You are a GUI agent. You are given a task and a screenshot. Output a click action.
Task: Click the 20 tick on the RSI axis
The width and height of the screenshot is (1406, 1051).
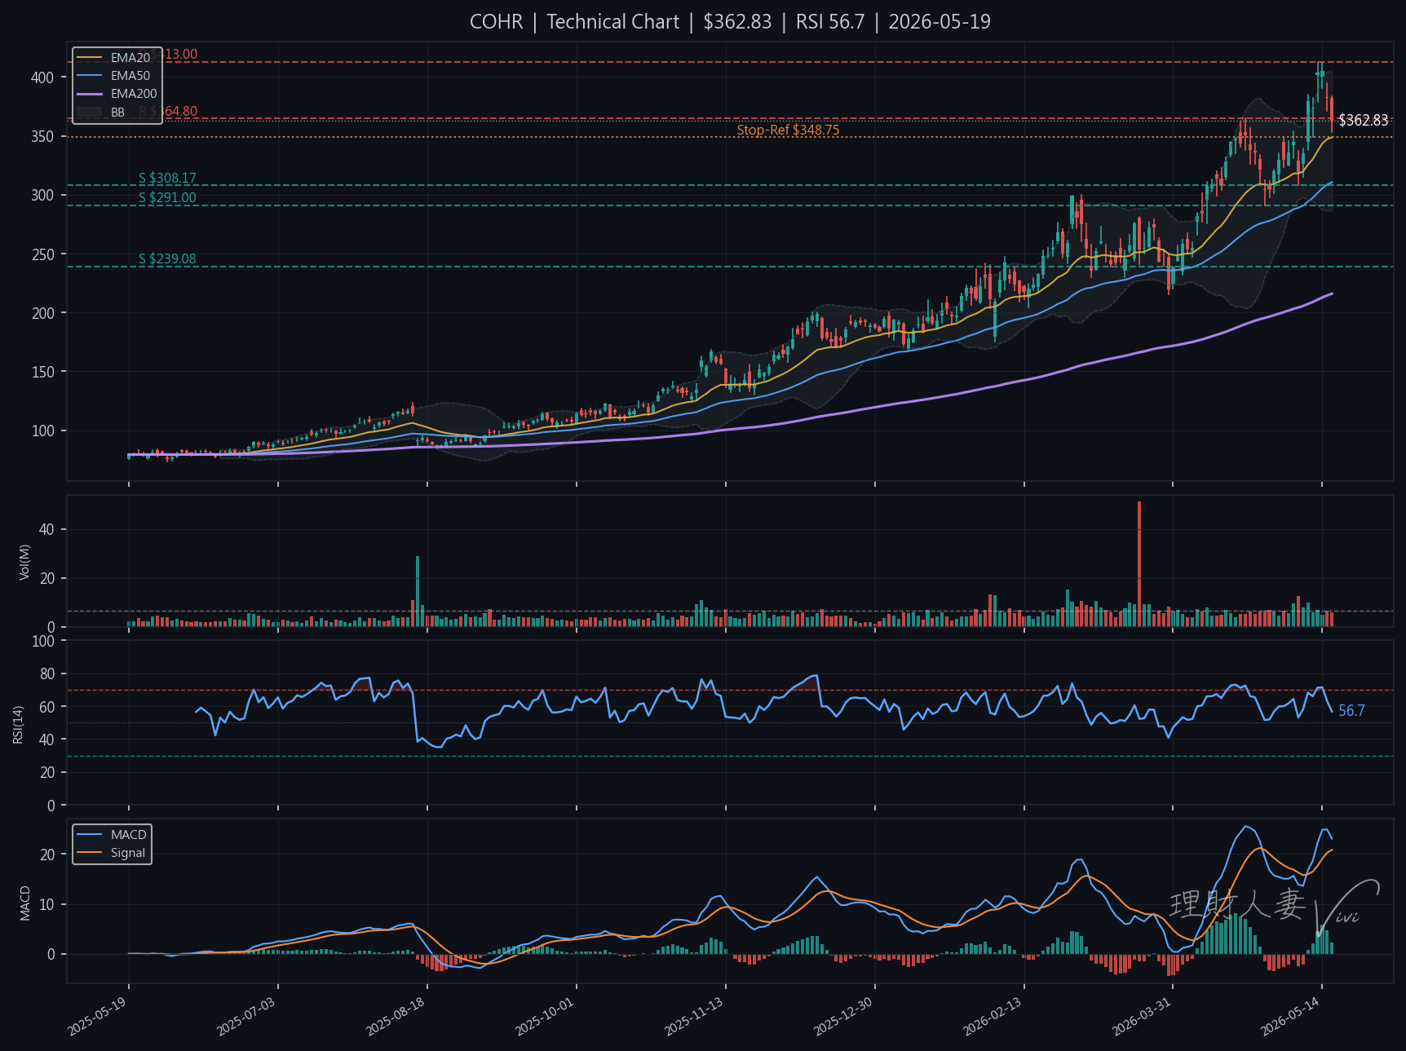coord(47,772)
